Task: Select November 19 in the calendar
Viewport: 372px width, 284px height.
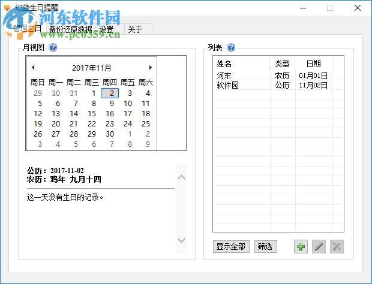Action: [x=38, y=123]
